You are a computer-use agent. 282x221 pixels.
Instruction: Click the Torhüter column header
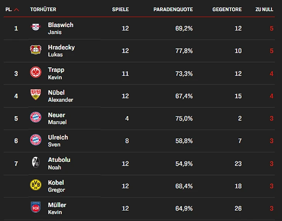click(x=43, y=9)
